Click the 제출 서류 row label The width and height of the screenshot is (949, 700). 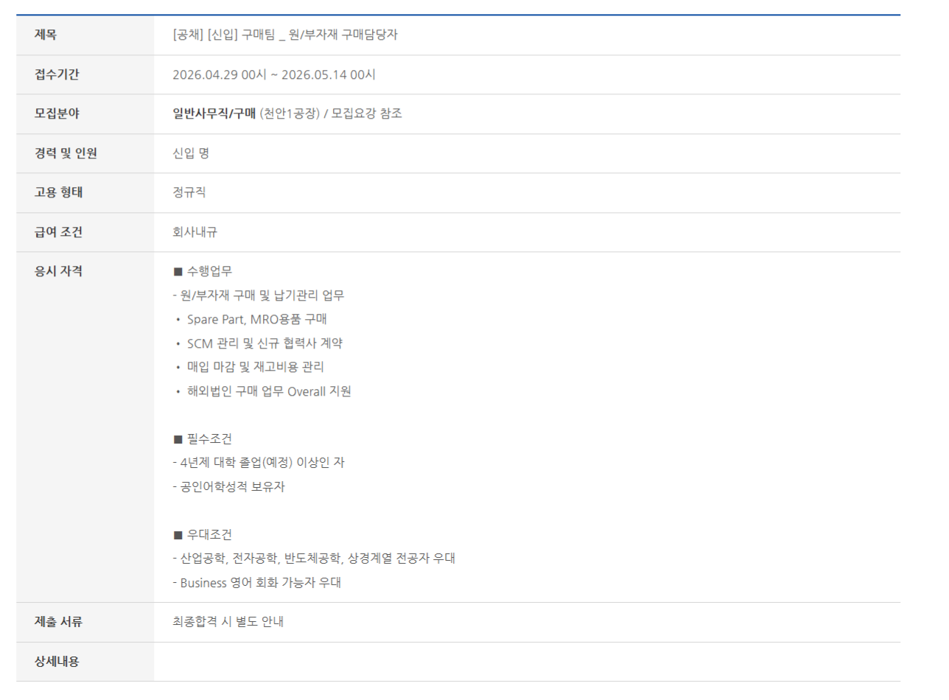58,622
